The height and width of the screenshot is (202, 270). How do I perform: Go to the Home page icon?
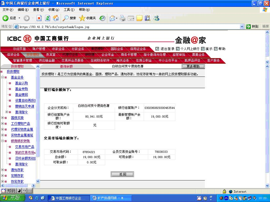coord(56,18)
